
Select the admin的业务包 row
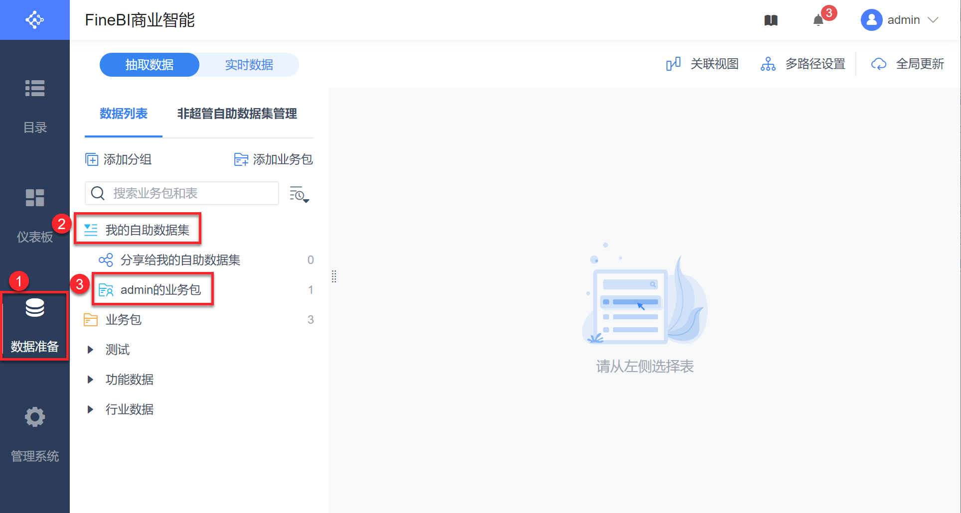199,290
